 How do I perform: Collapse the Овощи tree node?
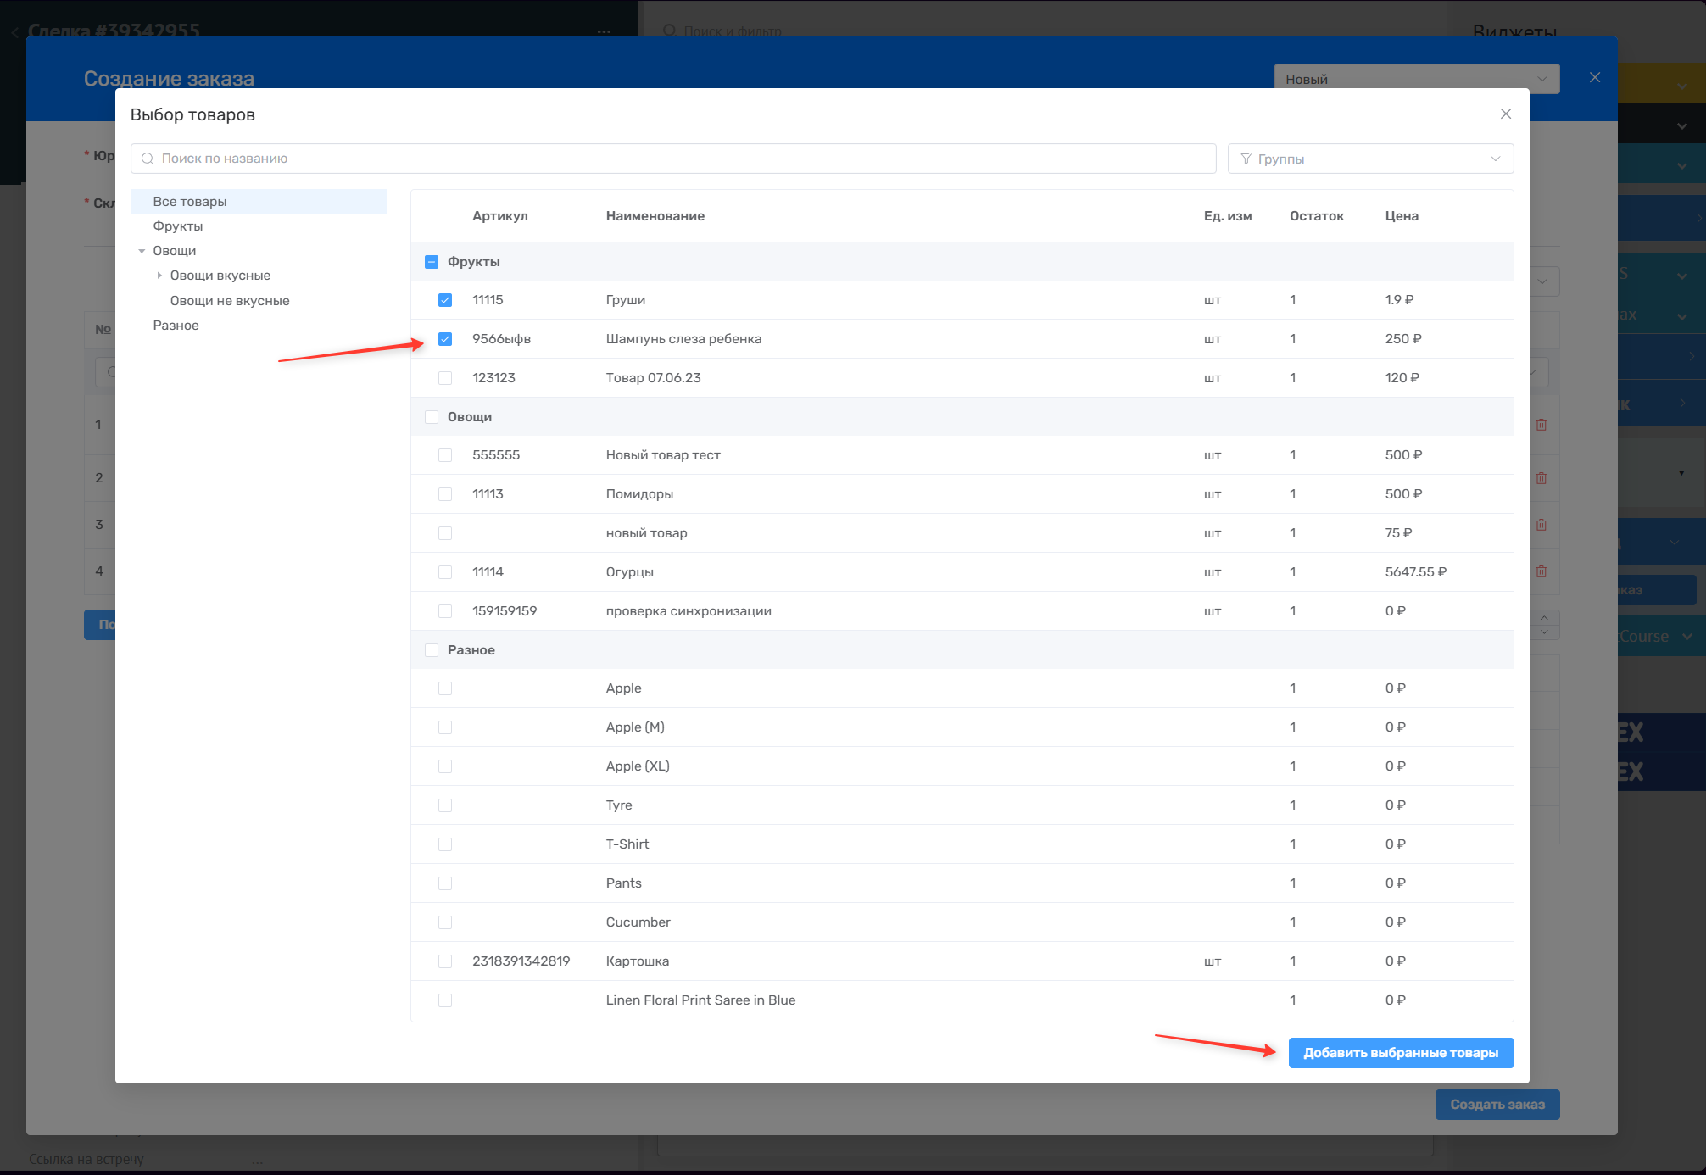(x=142, y=251)
